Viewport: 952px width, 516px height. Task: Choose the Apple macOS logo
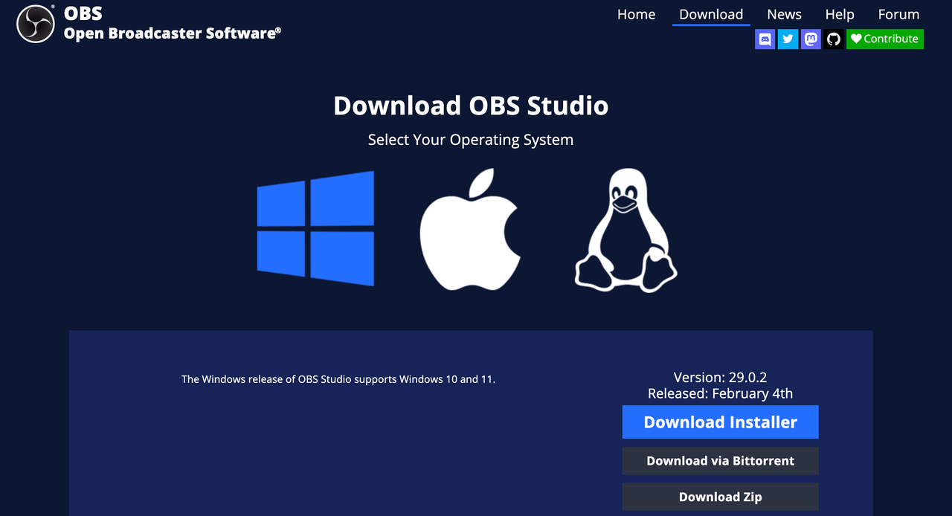pyautogui.click(x=470, y=229)
